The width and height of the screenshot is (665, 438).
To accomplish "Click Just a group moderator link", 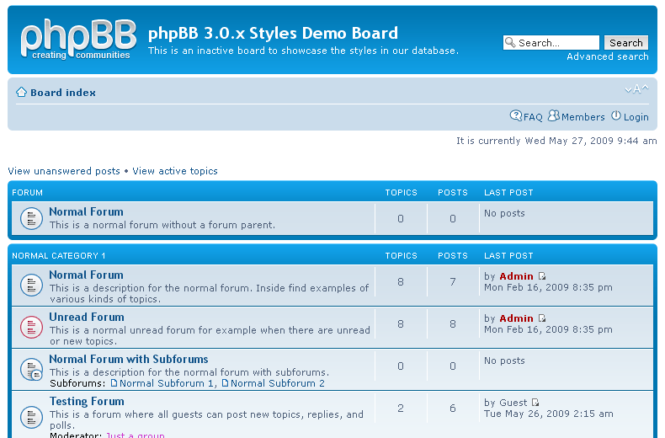I will coord(136,435).
